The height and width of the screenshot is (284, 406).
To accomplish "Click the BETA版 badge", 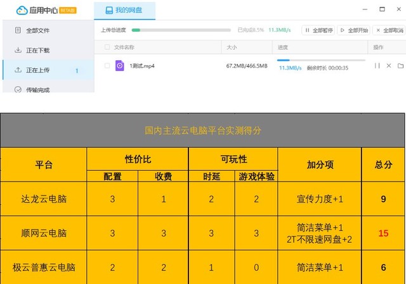I will 68,11.
